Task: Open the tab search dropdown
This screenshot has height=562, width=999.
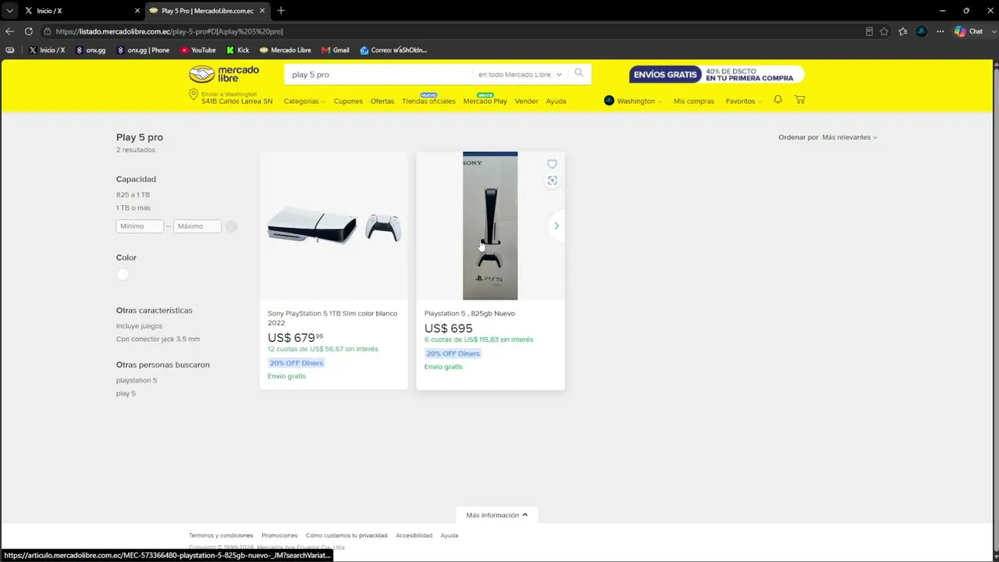Action: pyautogui.click(x=9, y=11)
